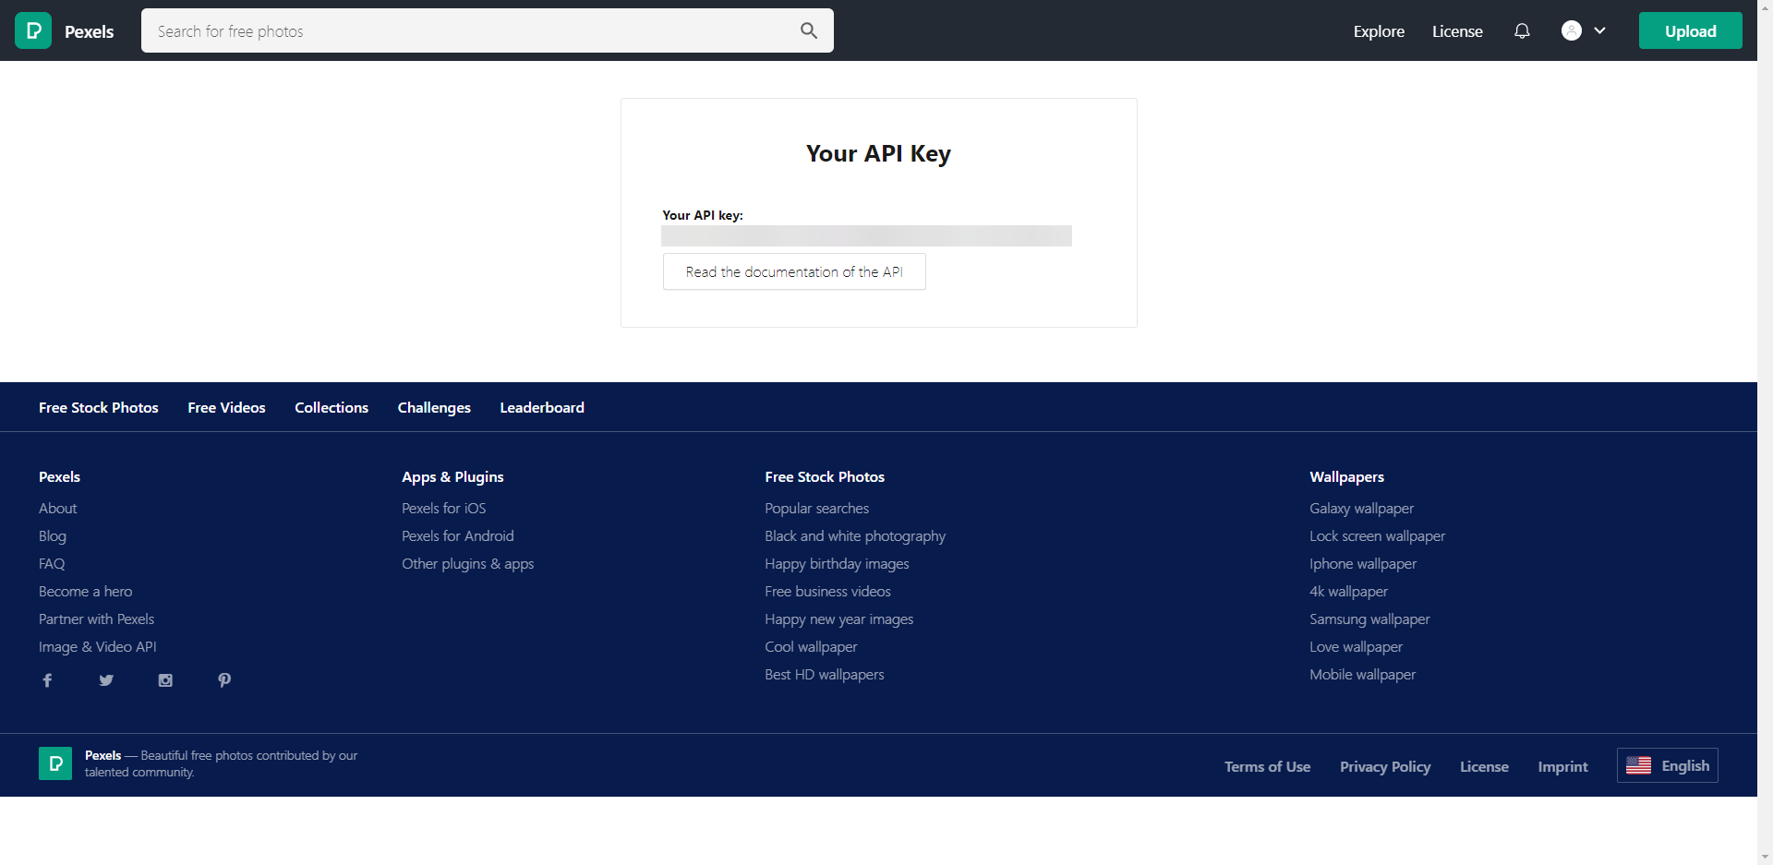The image size is (1773, 865).
Task: Open Pexels Pinterest page icon
Action: coord(224,680)
